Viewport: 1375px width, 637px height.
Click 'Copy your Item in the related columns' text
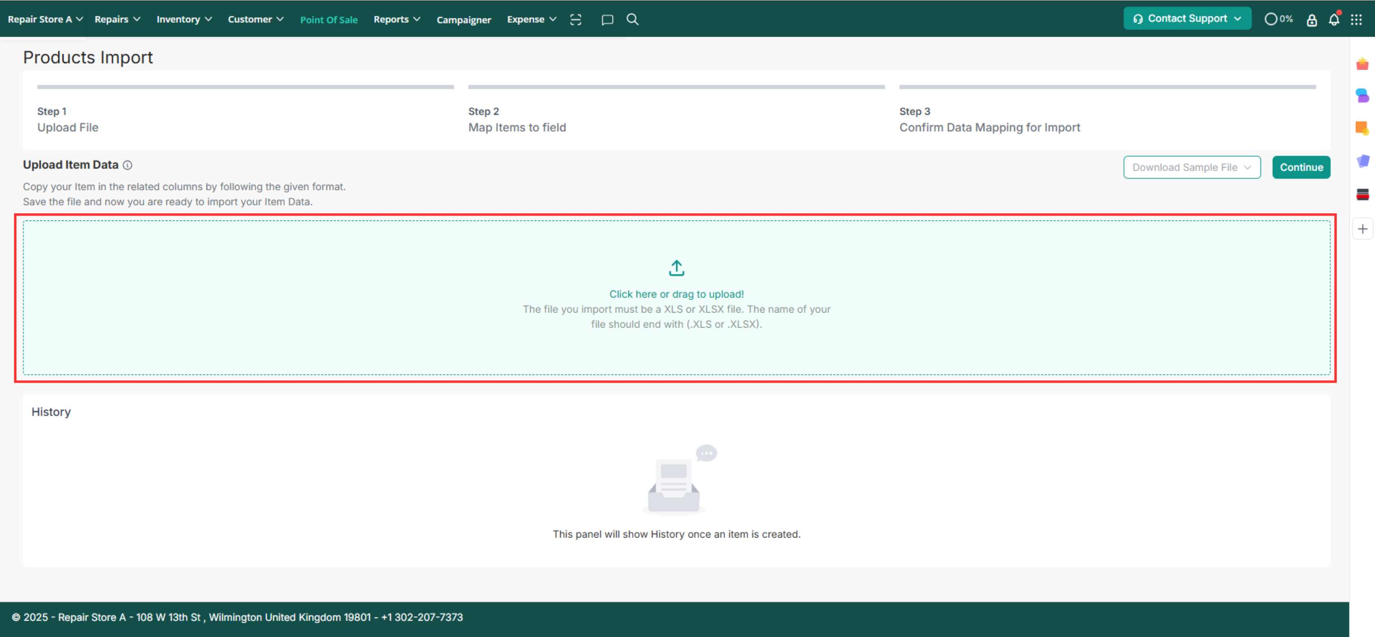click(184, 187)
